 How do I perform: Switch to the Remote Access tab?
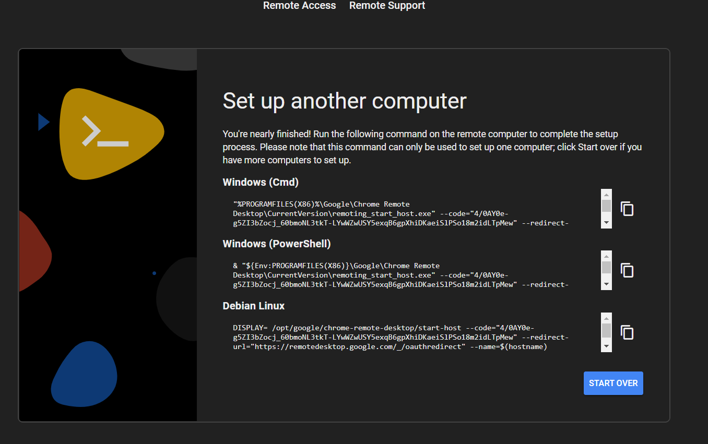point(299,6)
